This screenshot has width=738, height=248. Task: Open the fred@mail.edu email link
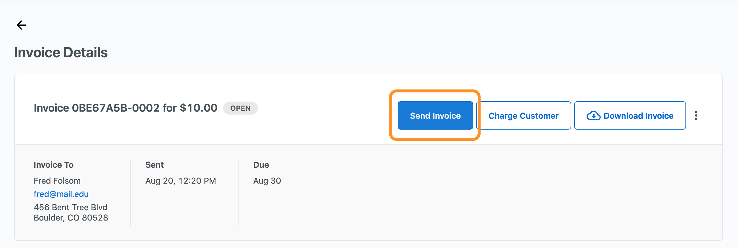click(61, 194)
